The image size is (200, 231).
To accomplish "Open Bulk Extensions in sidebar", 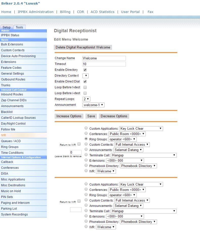I will tap(23, 44).
